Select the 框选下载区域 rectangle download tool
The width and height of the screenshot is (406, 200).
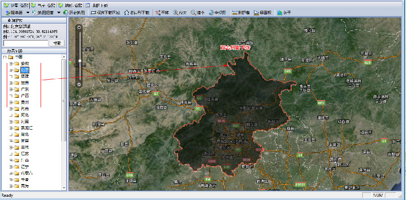tap(106, 12)
